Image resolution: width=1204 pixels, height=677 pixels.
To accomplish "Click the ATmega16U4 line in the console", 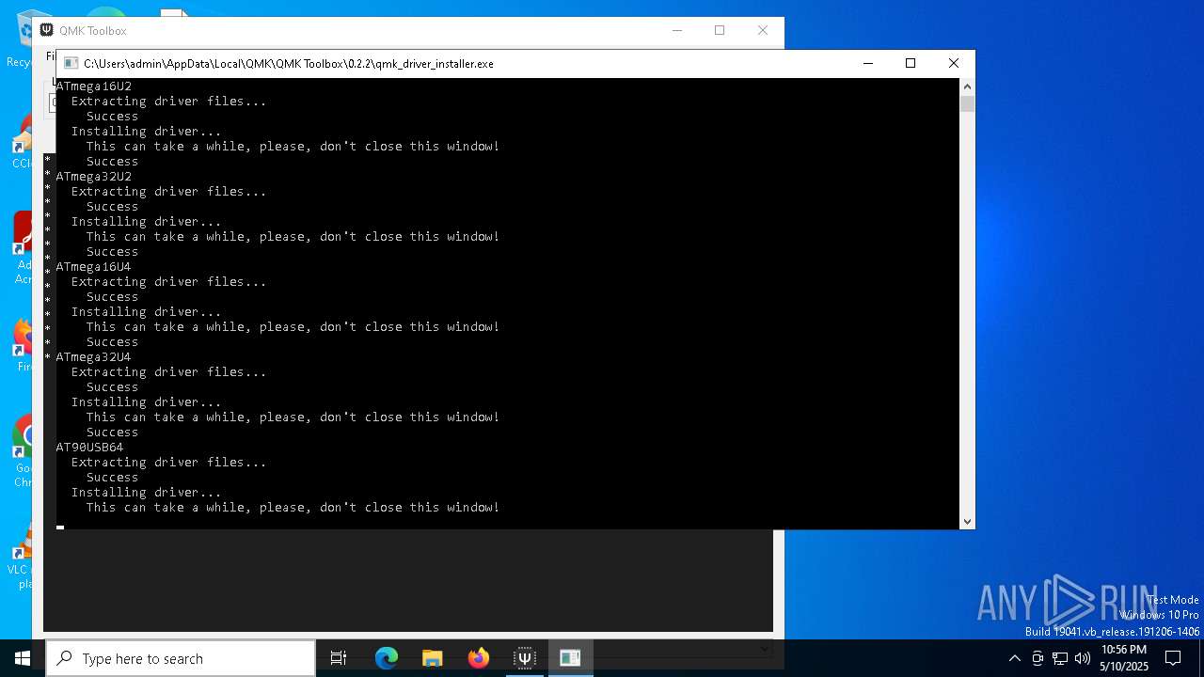I will pos(94,267).
